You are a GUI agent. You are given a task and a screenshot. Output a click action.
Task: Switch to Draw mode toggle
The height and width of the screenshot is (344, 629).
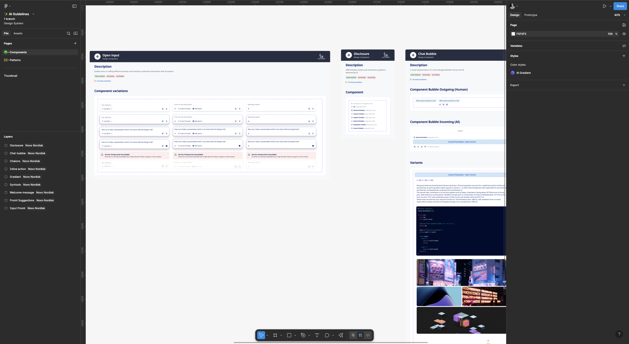(x=353, y=335)
